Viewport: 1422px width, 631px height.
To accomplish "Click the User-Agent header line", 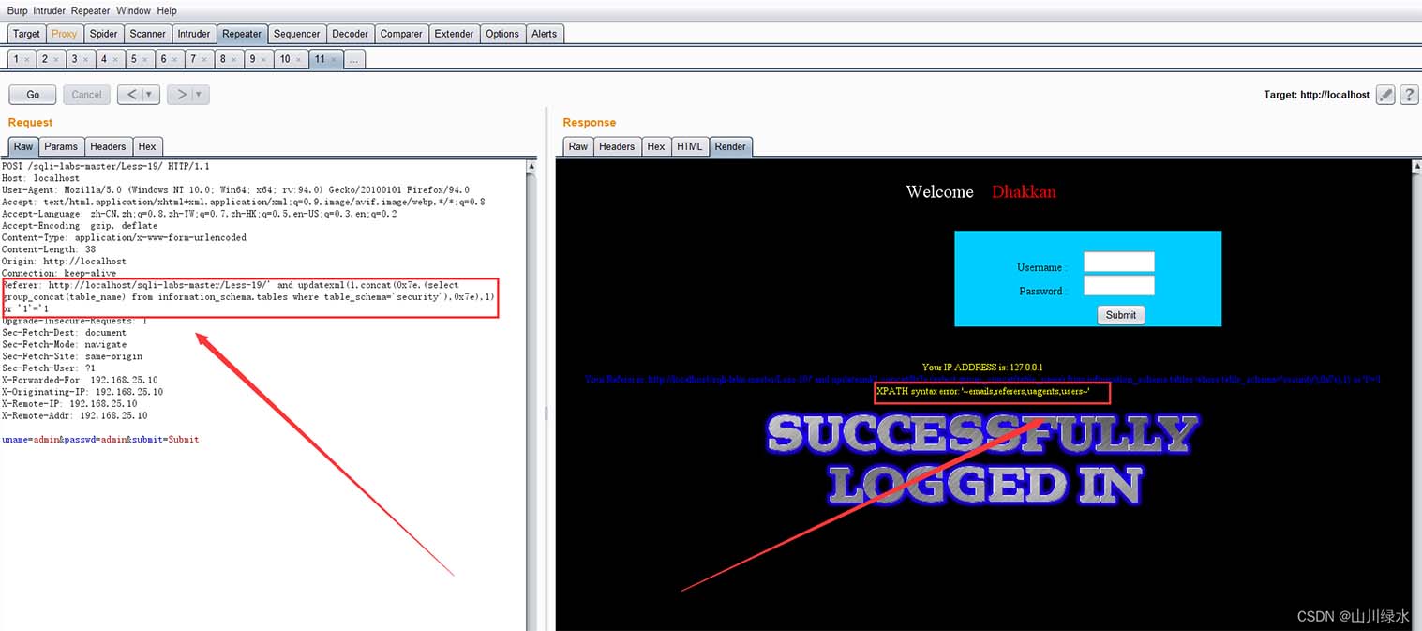I will coord(235,189).
